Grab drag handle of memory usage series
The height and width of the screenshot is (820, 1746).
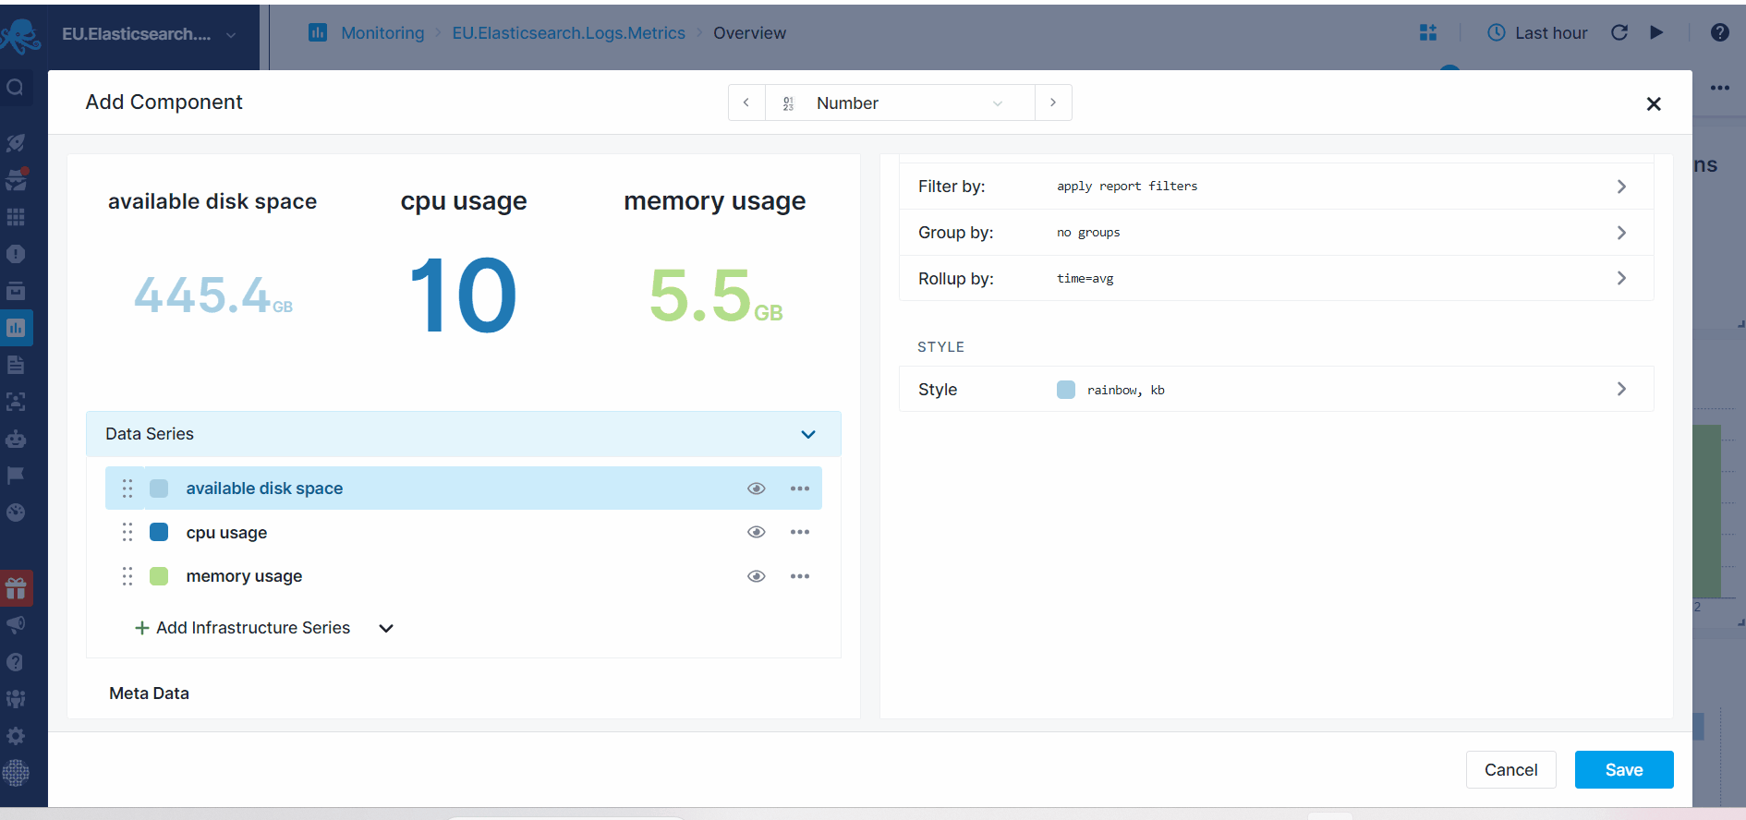pyautogui.click(x=127, y=576)
